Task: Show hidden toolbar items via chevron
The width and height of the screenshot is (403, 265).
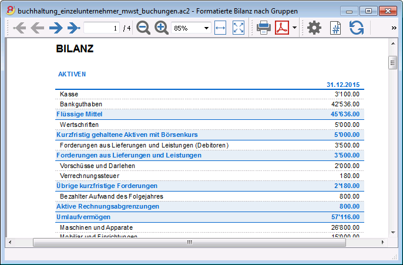Action: click(394, 28)
